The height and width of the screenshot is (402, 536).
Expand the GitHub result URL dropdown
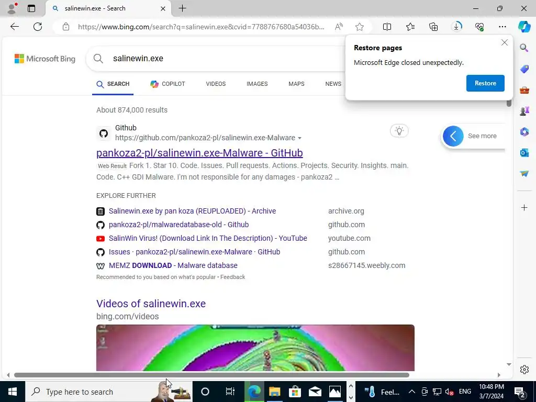point(299,138)
